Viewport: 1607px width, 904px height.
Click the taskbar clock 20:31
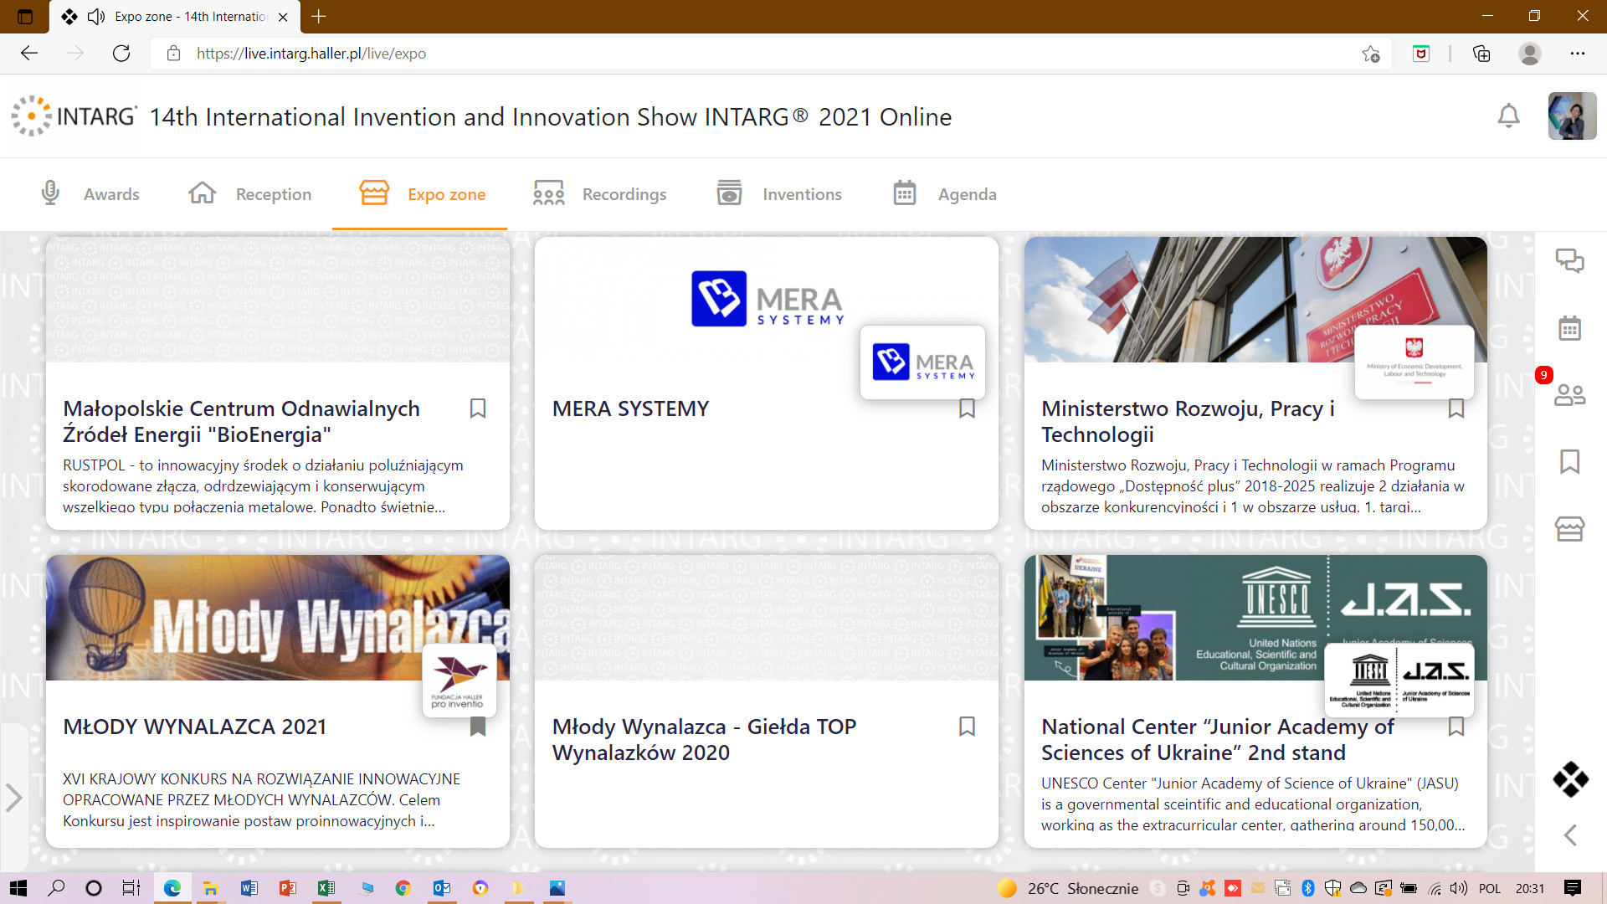coord(1529,888)
